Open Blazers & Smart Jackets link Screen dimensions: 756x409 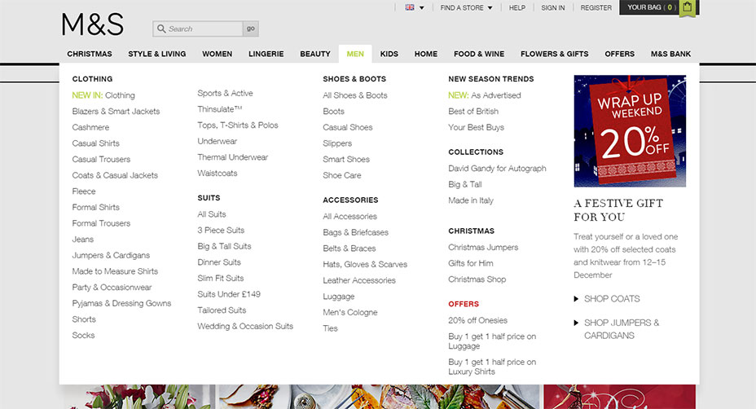116,111
